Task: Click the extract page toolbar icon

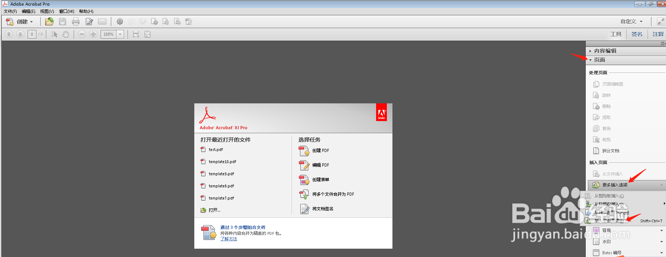Action: [177, 22]
